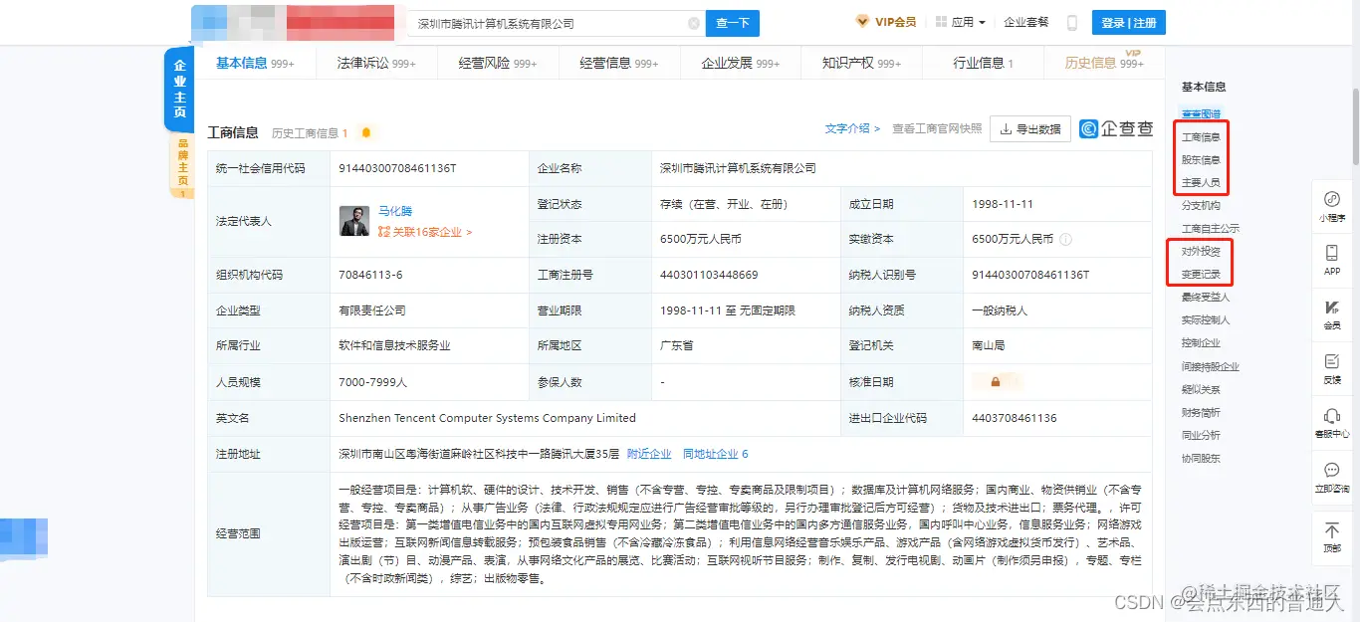Open 附近企业 link
The image size is (1360, 622).
[649, 454]
